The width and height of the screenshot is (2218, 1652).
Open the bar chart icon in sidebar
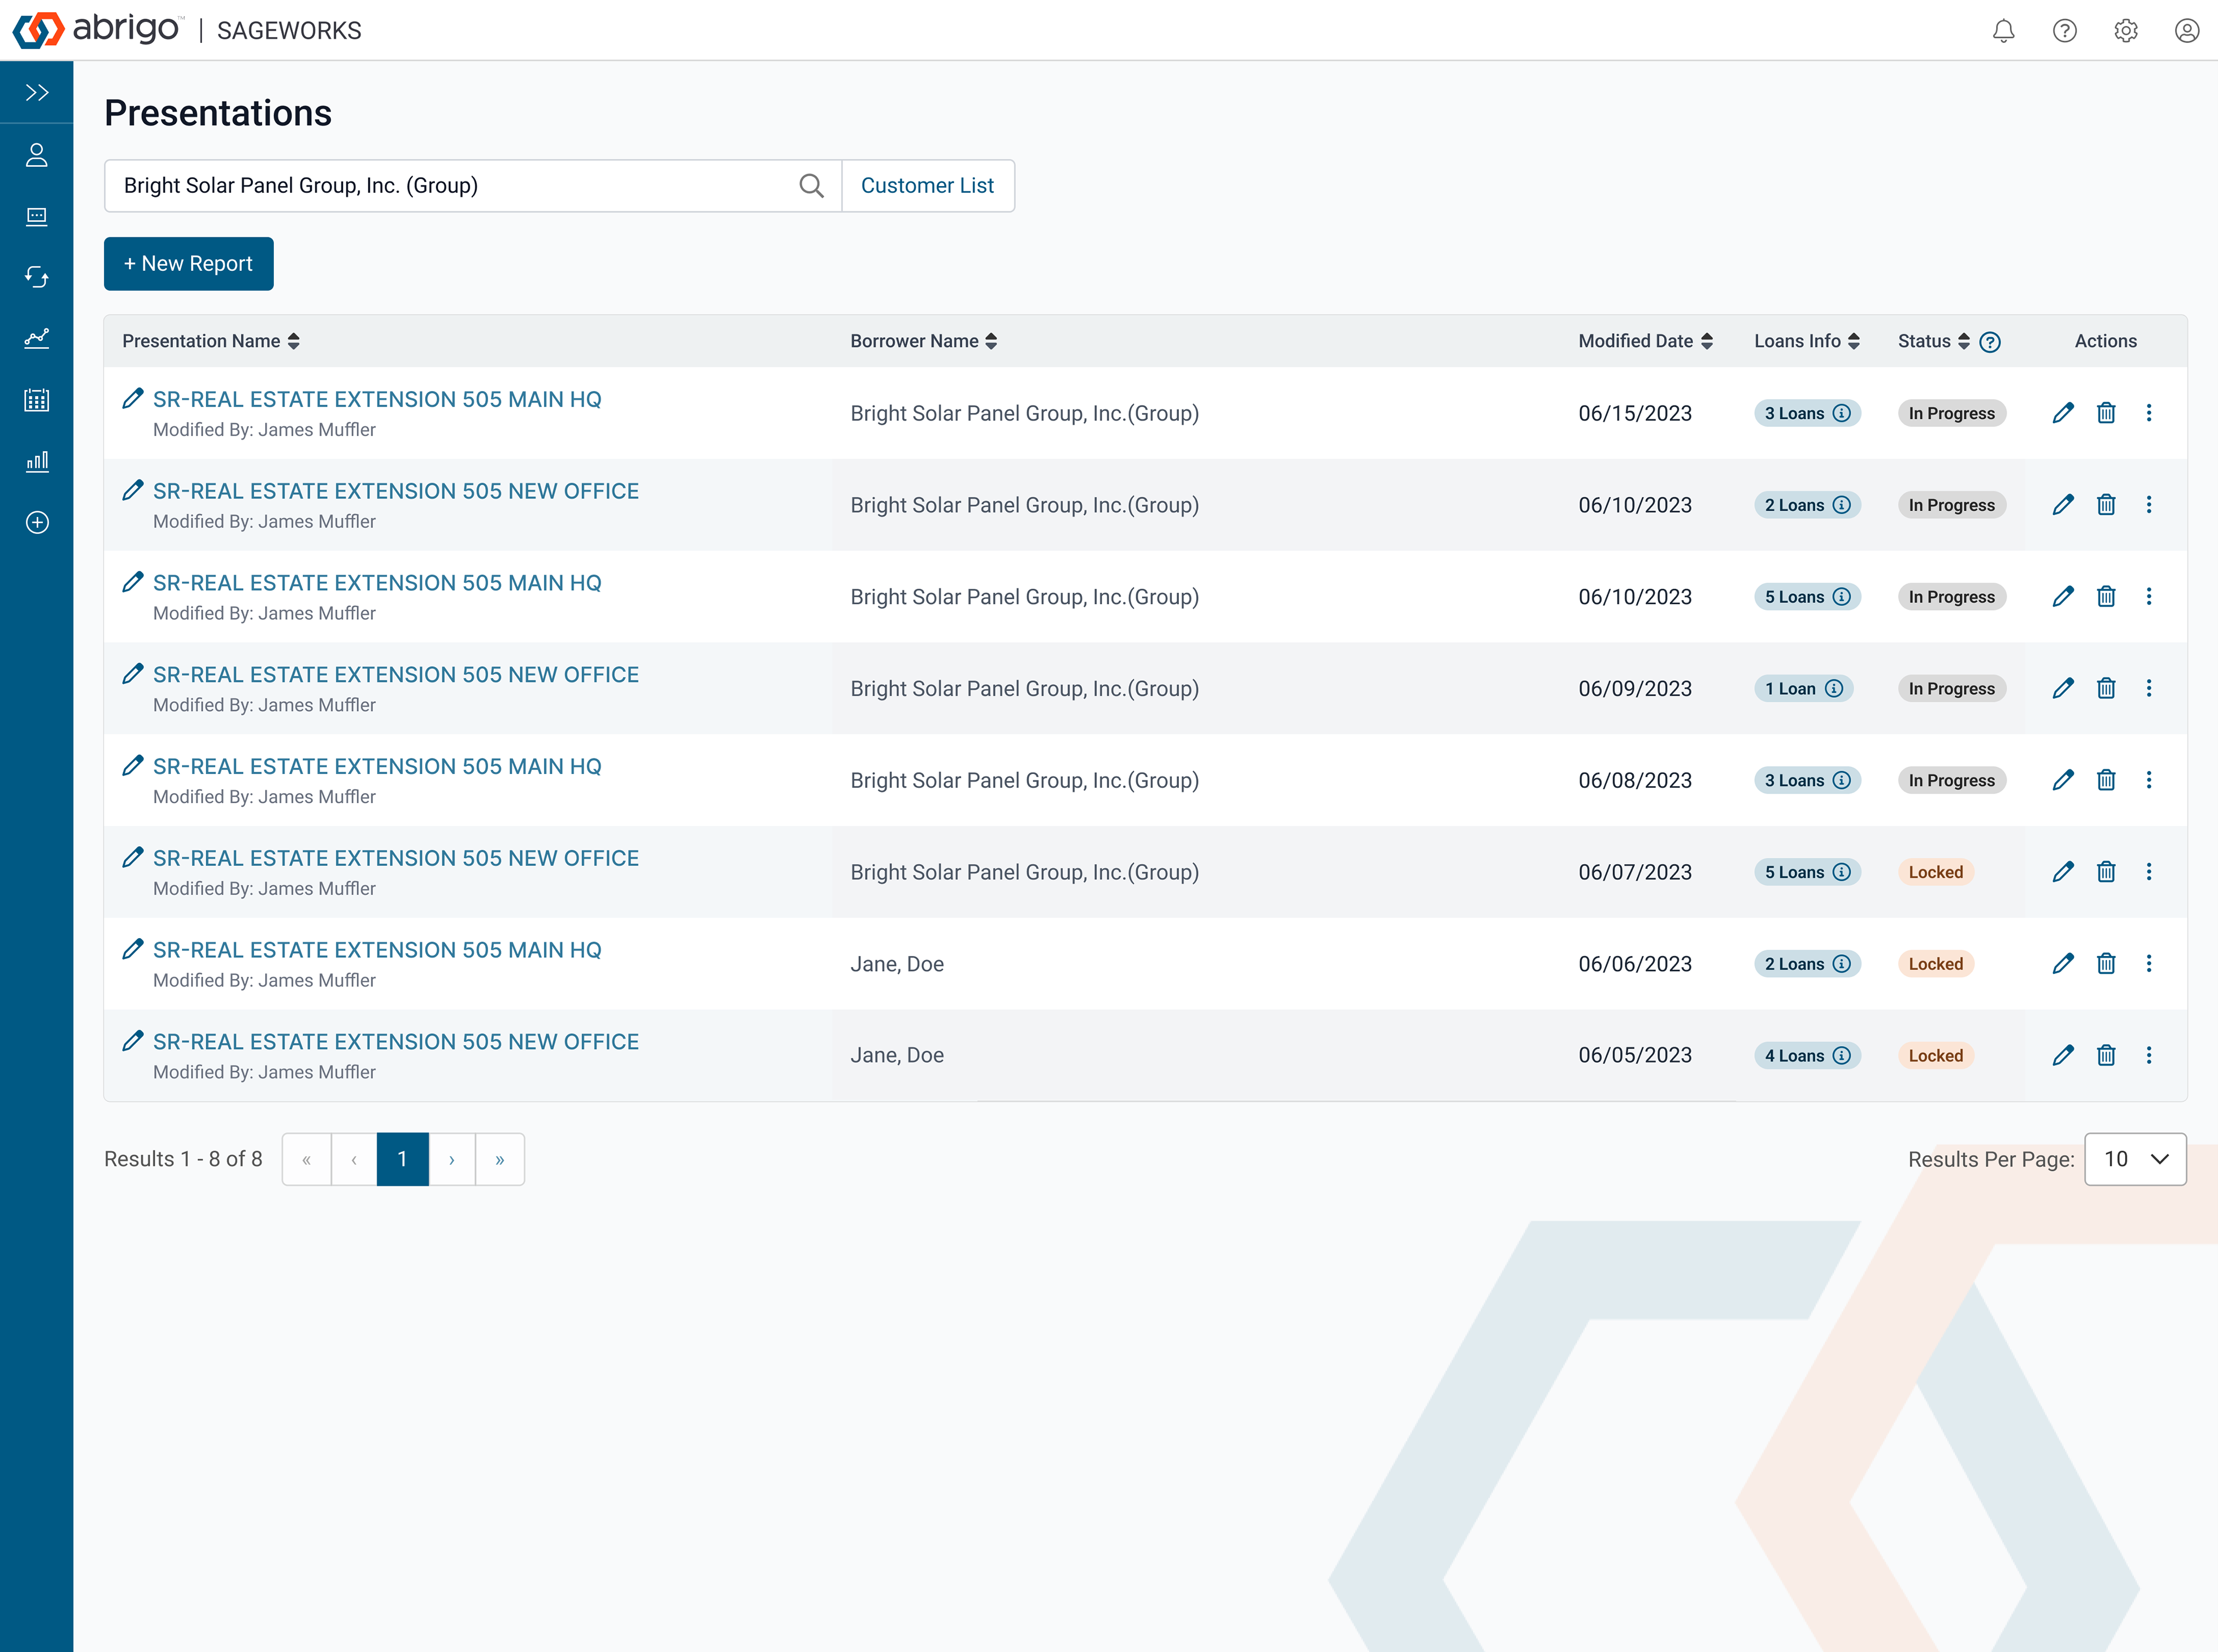(x=37, y=461)
